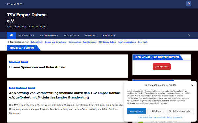Open article Unsere Sponsoren und Unterstützer
The width and height of the screenshot is (198, 123).
[x=37, y=67]
